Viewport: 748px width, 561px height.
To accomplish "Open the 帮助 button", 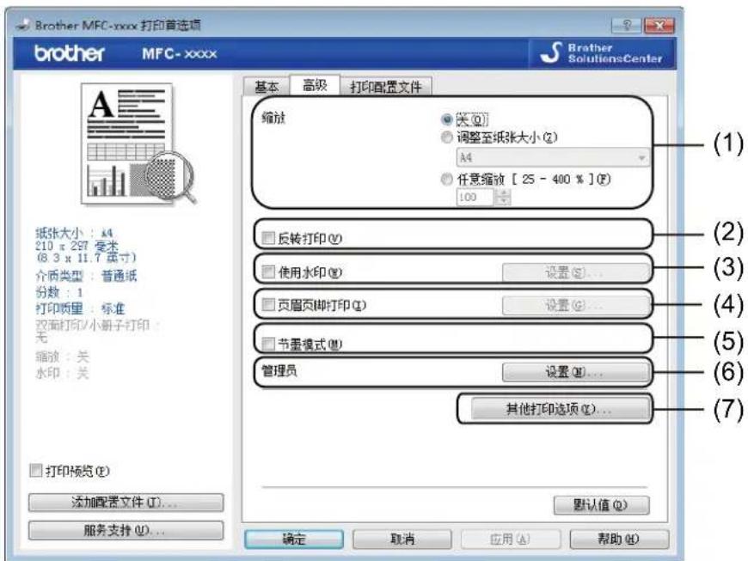I will tap(619, 539).
